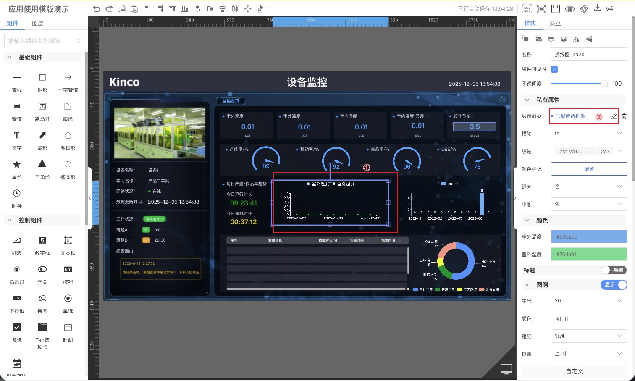
Task: Open the 平顺 dropdown
Action: click(589, 204)
